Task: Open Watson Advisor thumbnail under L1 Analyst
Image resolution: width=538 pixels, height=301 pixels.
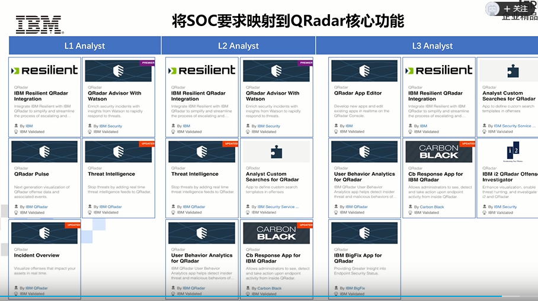Action: coord(119,71)
